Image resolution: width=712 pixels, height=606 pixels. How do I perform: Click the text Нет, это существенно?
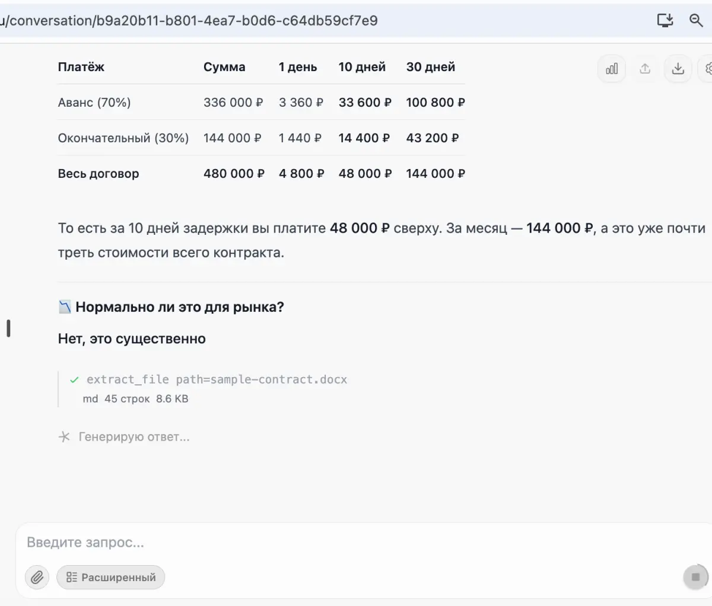pos(132,339)
